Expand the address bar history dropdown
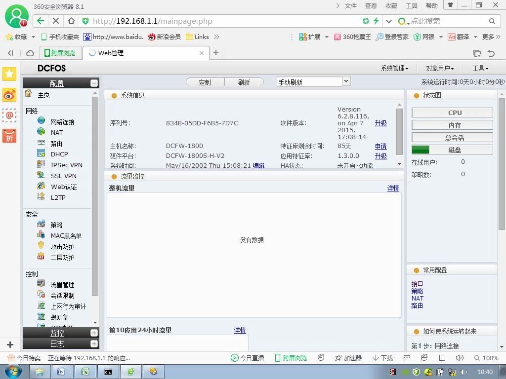Viewport: 506px width, 379px height. [389, 21]
